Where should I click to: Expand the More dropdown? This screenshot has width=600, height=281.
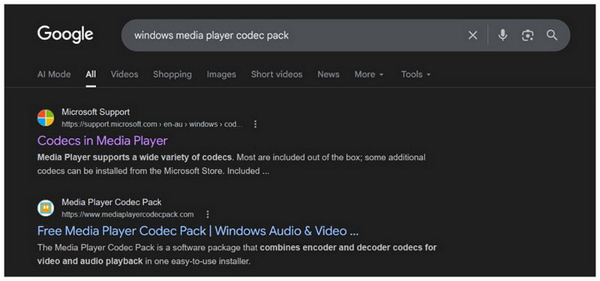tap(369, 74)
